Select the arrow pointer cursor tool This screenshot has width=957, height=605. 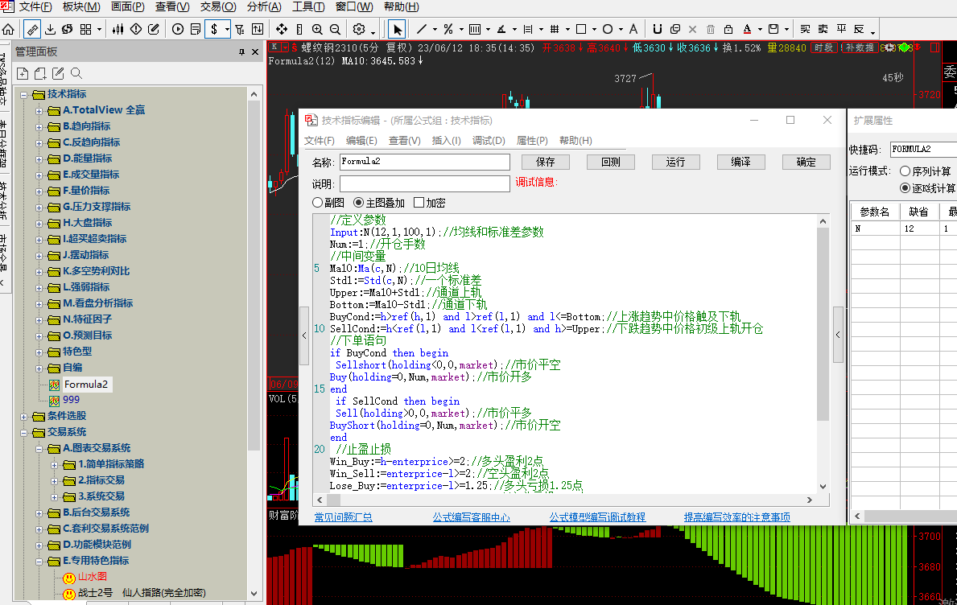coord(398,29)
